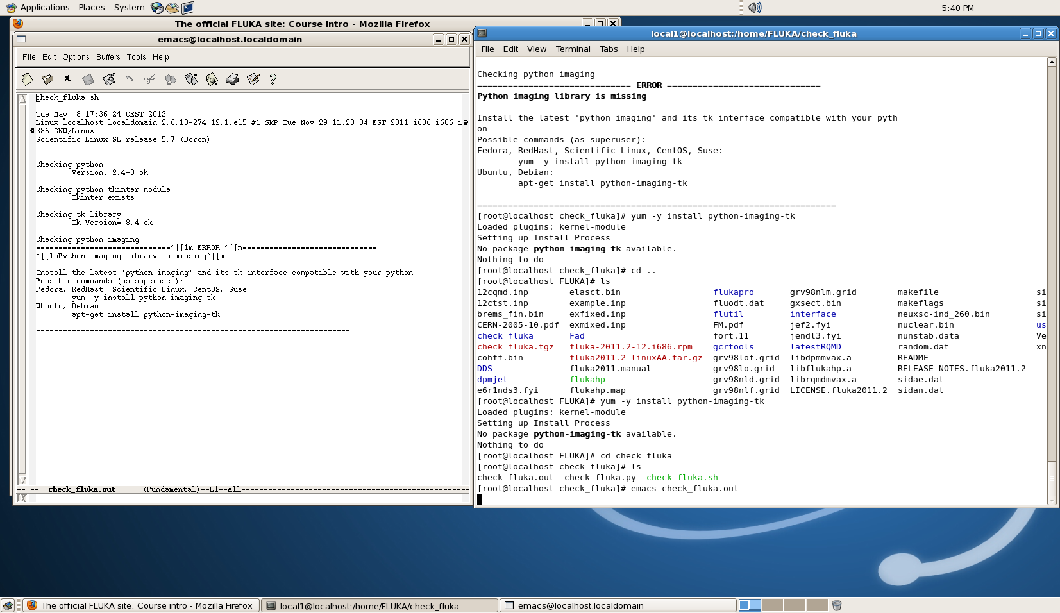Screen dimensions: 1060x613
Task: Click the Help question mark icon in Emacs
Action: pos(273,79)
